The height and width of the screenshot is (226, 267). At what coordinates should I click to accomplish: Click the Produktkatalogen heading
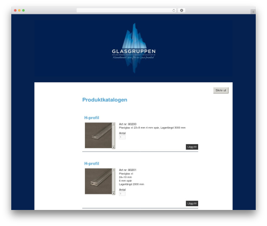(105, 100)
